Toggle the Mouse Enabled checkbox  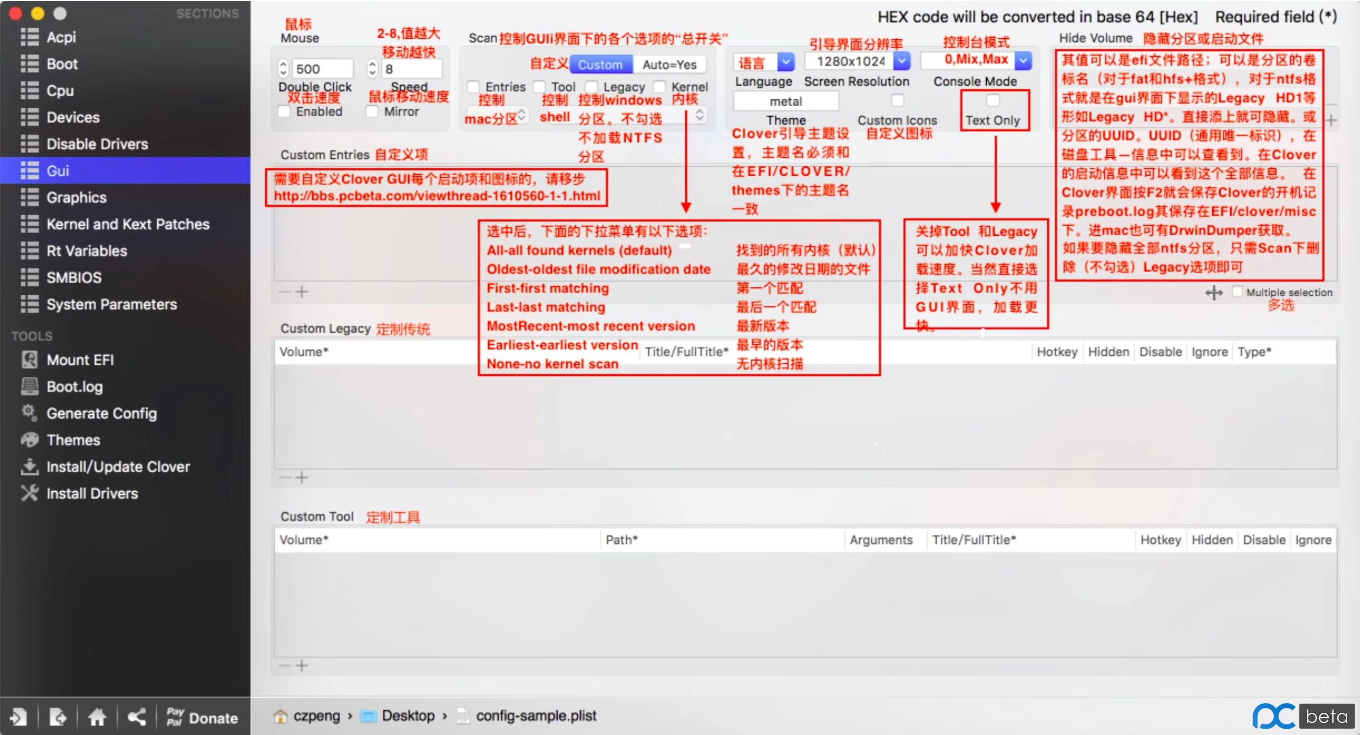tap(284, 112)
